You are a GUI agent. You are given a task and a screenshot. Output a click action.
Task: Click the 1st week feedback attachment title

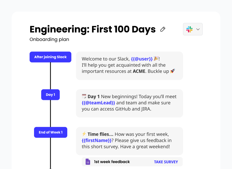tap(112, 162)
